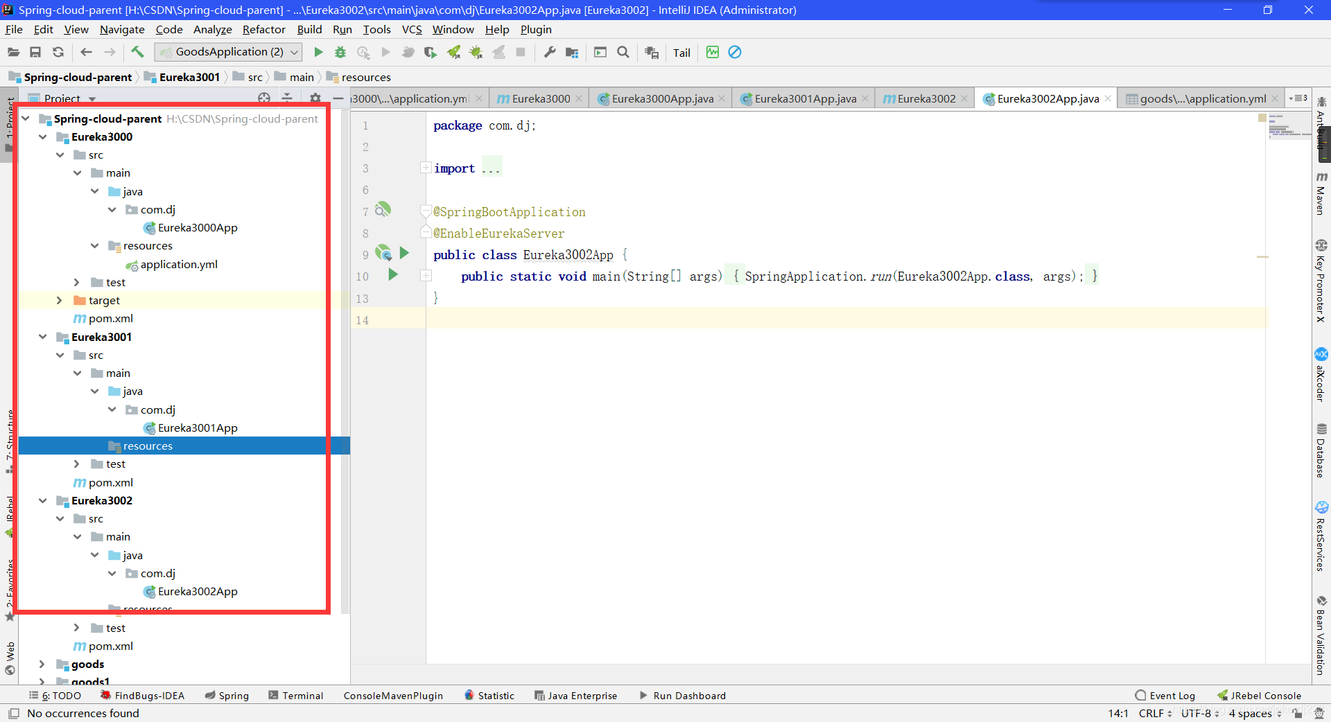The width and height of the screenshot is (1331, 722).
Task: Open the Spring tool window
Action: [x=227, y=696]
